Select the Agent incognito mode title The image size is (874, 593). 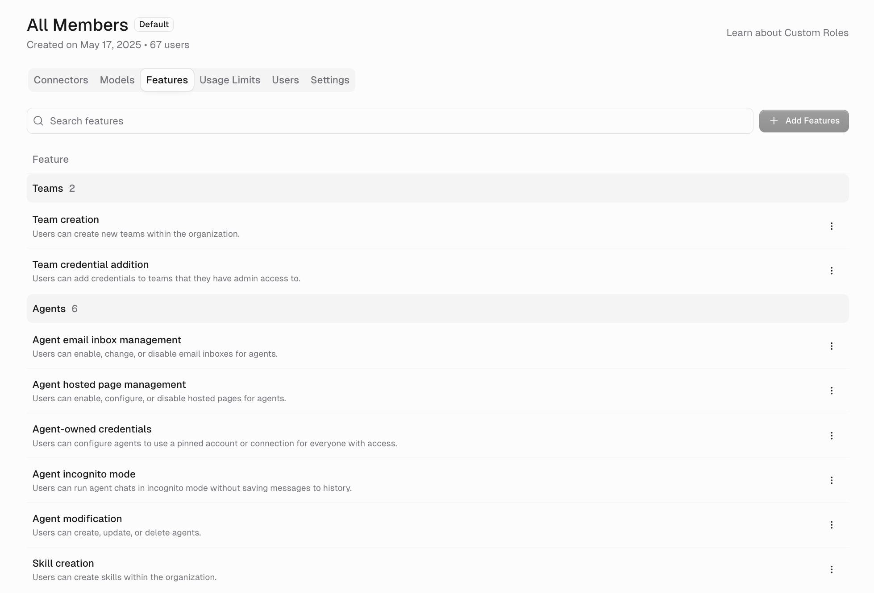point(84,474)
